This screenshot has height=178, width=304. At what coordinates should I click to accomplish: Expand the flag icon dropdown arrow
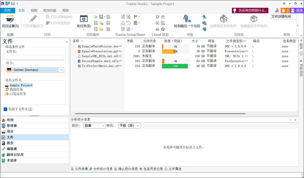tap(139, 17)
